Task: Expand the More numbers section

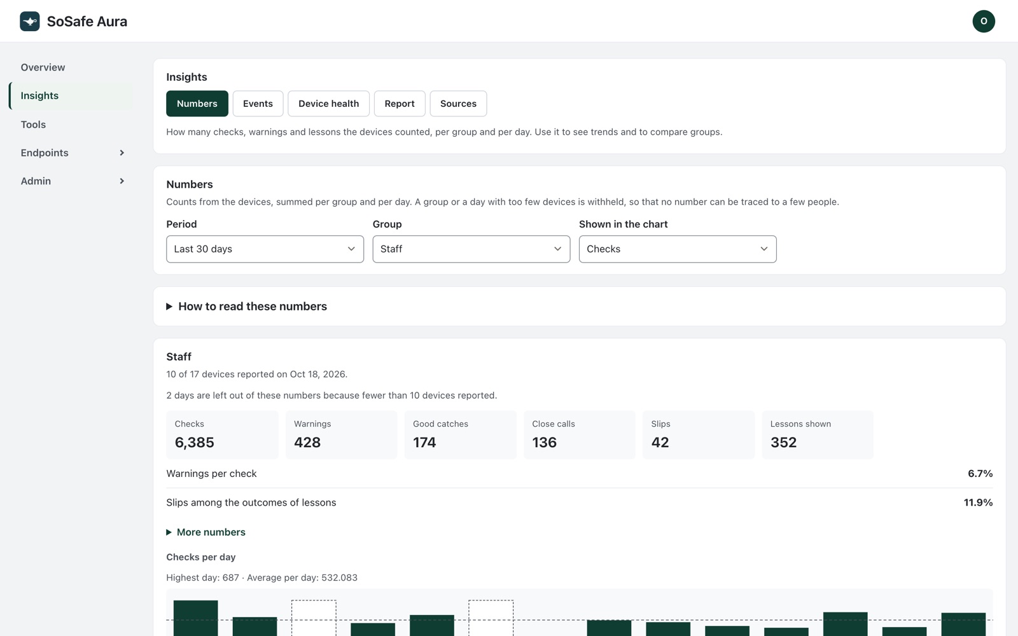Action: pyautogui.click(x=206, y=532)
